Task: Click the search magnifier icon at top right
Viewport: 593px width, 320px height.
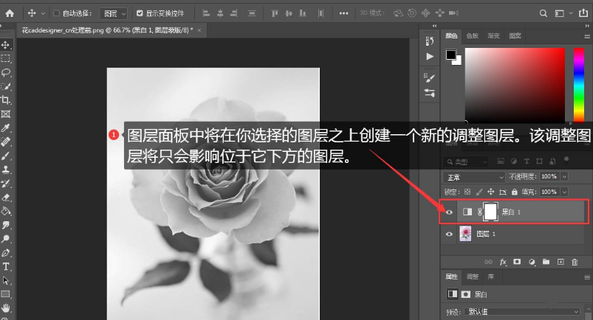Action: (x=543, y=13)
